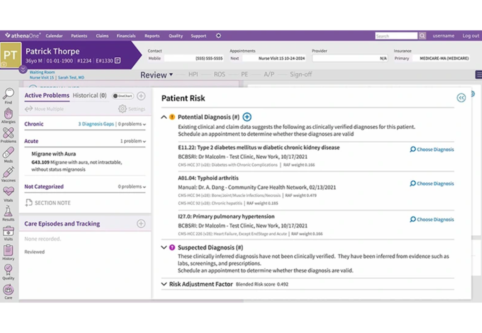Open the Reports menu

(x=152, y=36)
